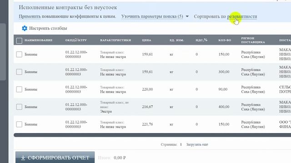Click the vertical scrollbar on left sidebar
This screenshot has height=163, width=291.
point(3,52)
